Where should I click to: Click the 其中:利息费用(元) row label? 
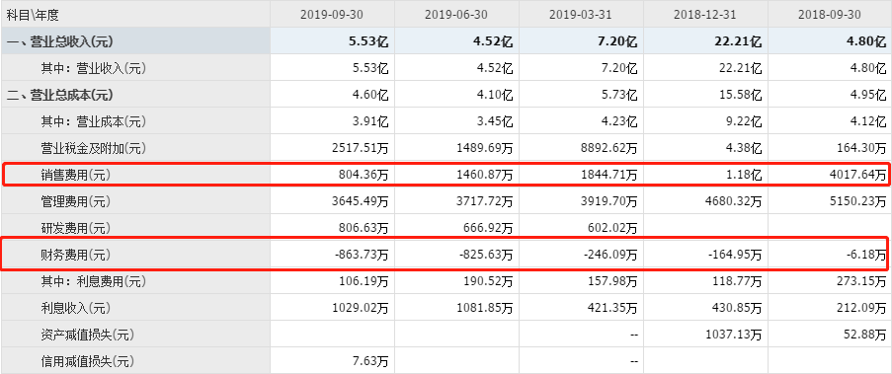pyautogui.click(x=93, y=281)
